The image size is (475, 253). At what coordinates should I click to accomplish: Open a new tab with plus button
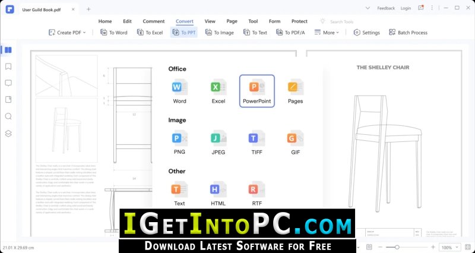pyautogui.click(x=88, y=10)
